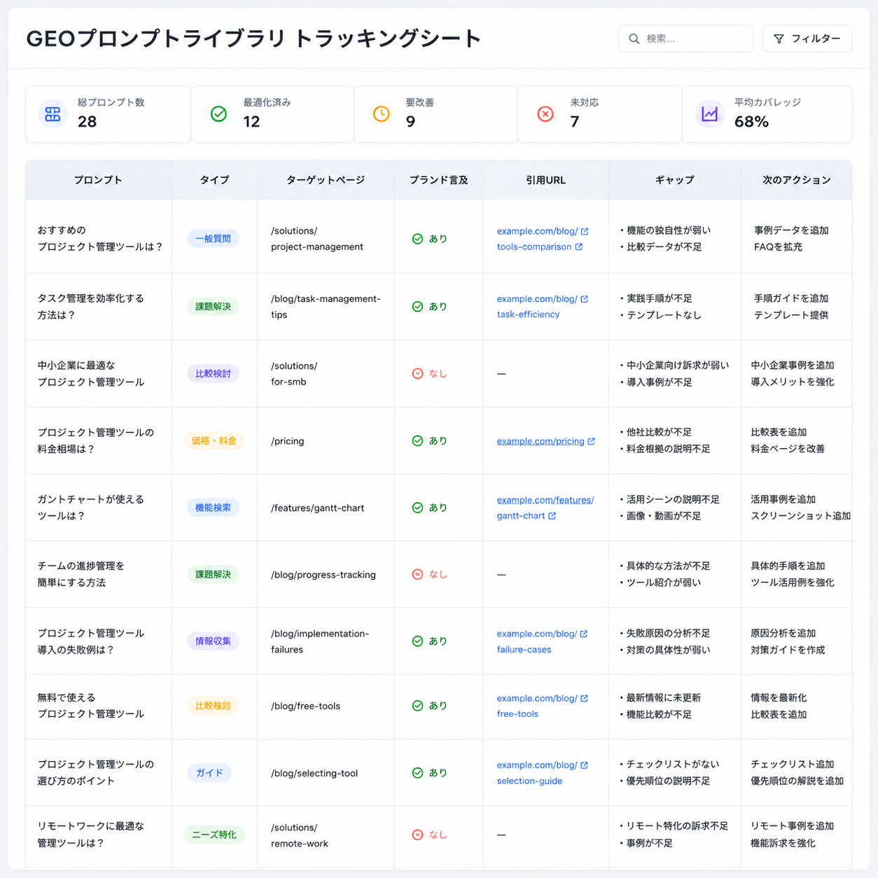The width and height of the screenshot is (878, 878).
Task: Click あり check icon in おすすめの row
Action: pyautogui.click(x=417, y=239)
